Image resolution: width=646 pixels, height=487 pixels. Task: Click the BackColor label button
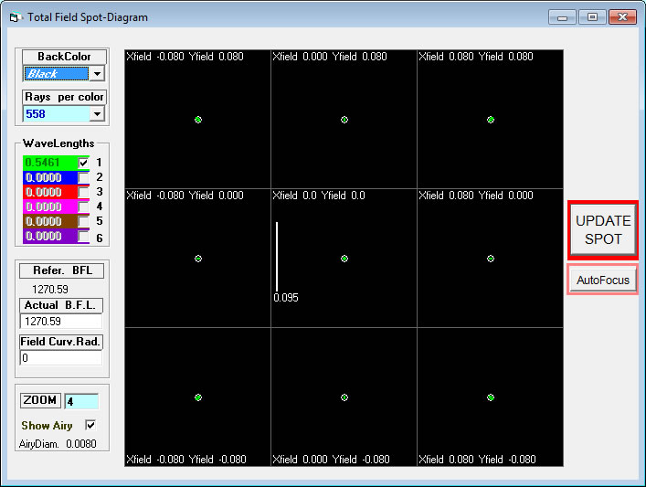coord(64,57)
